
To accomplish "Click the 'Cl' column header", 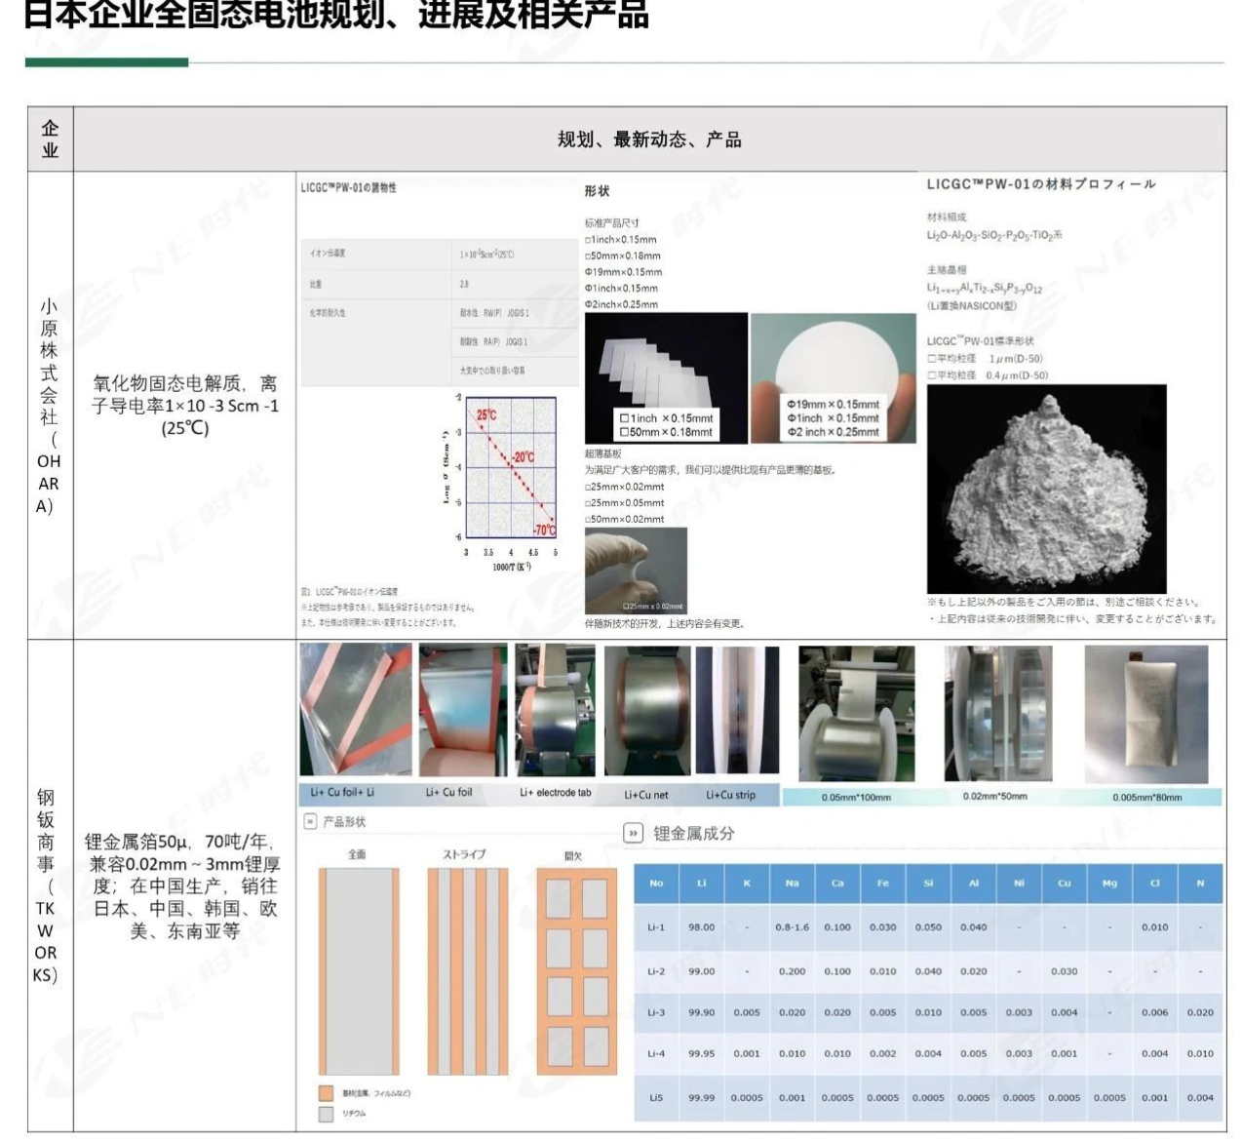I will [x=1155, y=884].
